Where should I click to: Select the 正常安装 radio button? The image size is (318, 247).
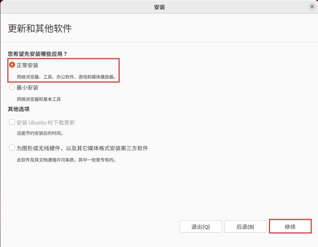(11, 65)
